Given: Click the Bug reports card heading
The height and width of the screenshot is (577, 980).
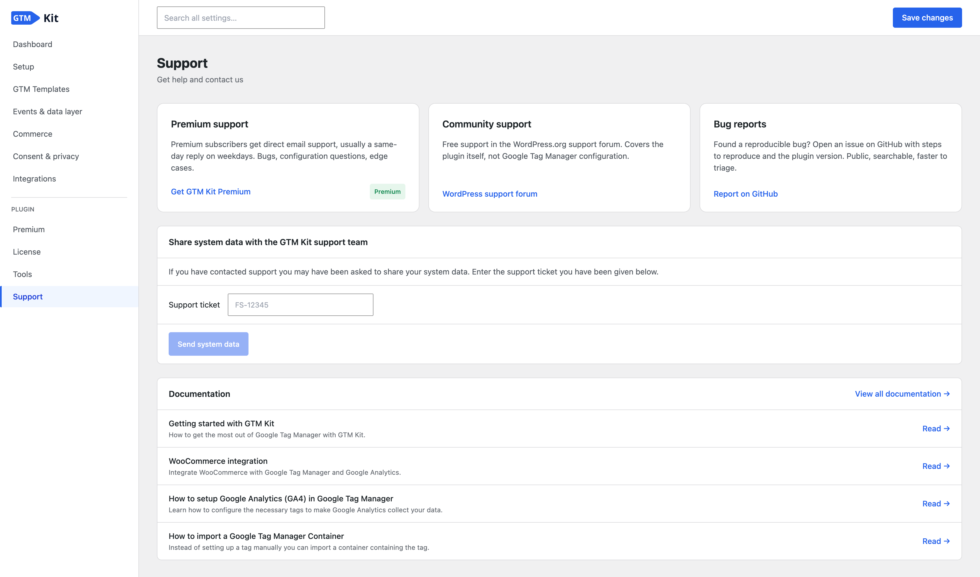Looking at the screenshot, I should 740,124.
